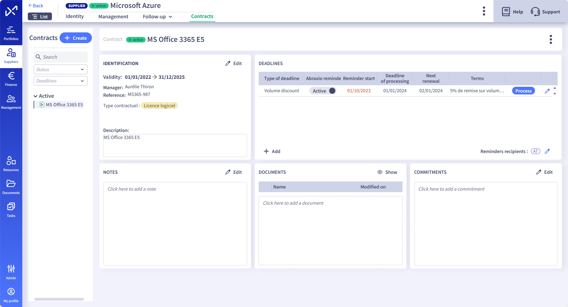Open the supplier header three-dot menu

pos(484,11)
